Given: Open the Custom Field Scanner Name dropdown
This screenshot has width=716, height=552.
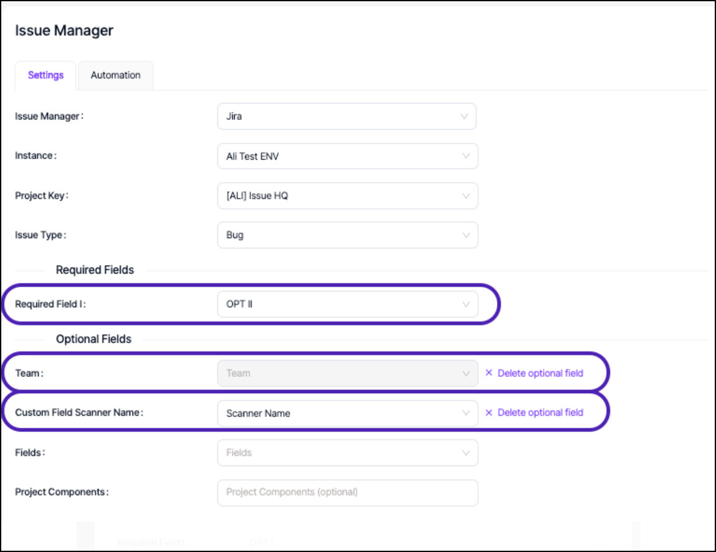Looking at the screenshot, I should (x=347, y=413).
